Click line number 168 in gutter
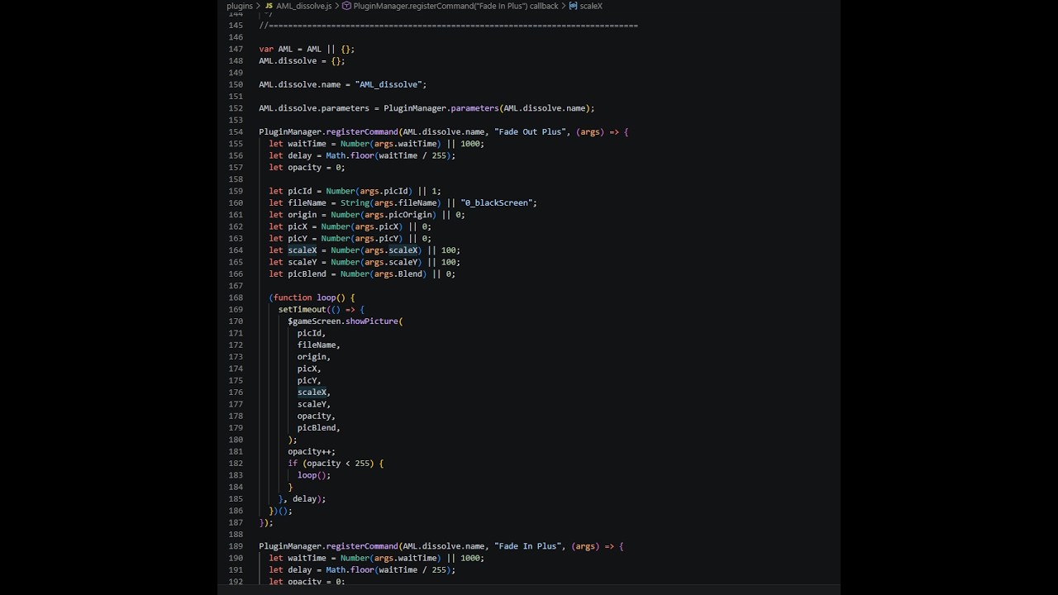This screenshot has width=1058, height=595. [x=236, y=297]
